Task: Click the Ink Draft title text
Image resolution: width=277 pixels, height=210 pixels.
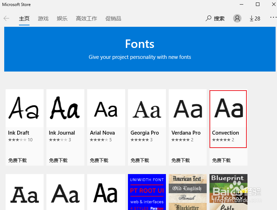Action: click(x=19, y=132)
